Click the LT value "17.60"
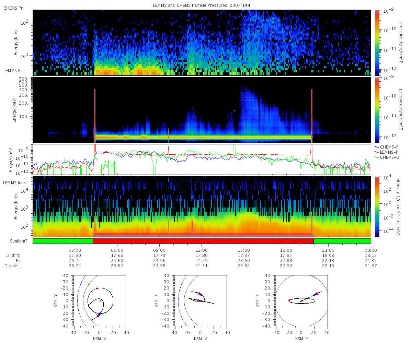This screenshot has width=412, height=343. tap(75, 256)
